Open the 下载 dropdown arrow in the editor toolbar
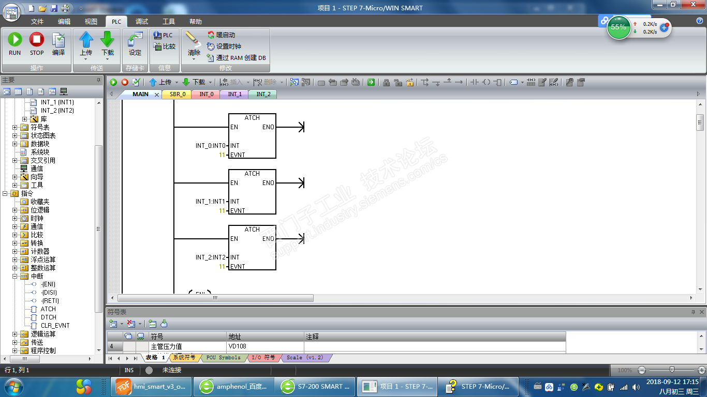Screen dimensions: 707x397 (x=211, y=82)
